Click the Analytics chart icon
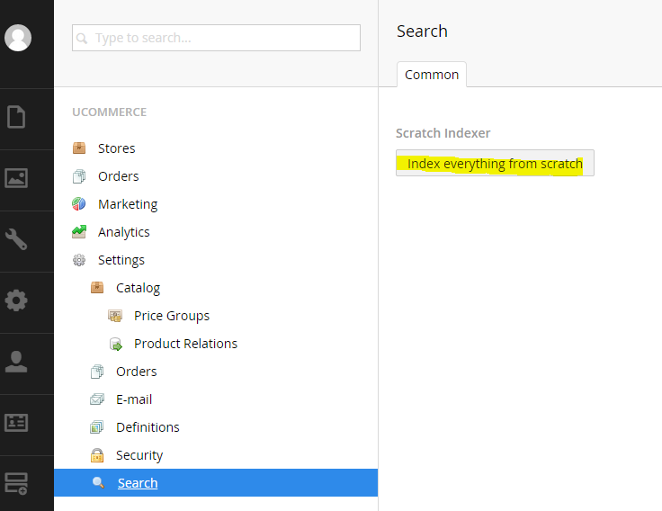 [x=79, y=232]
